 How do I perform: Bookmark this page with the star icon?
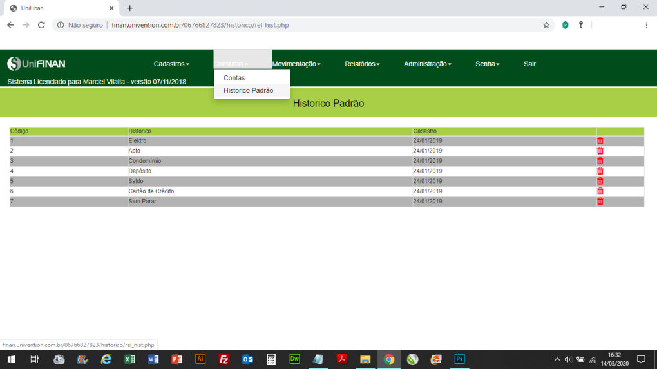[x=546, y=25]
